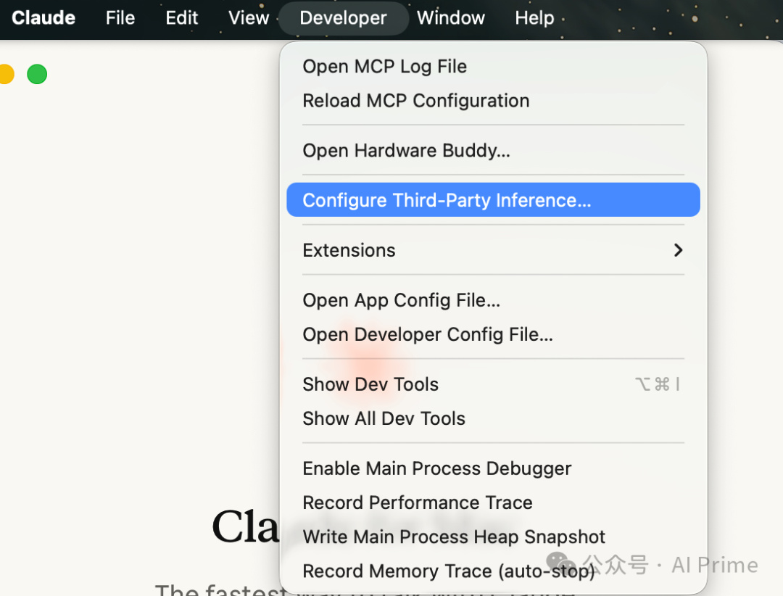Select Open Developer Config File

click(427, 334)
